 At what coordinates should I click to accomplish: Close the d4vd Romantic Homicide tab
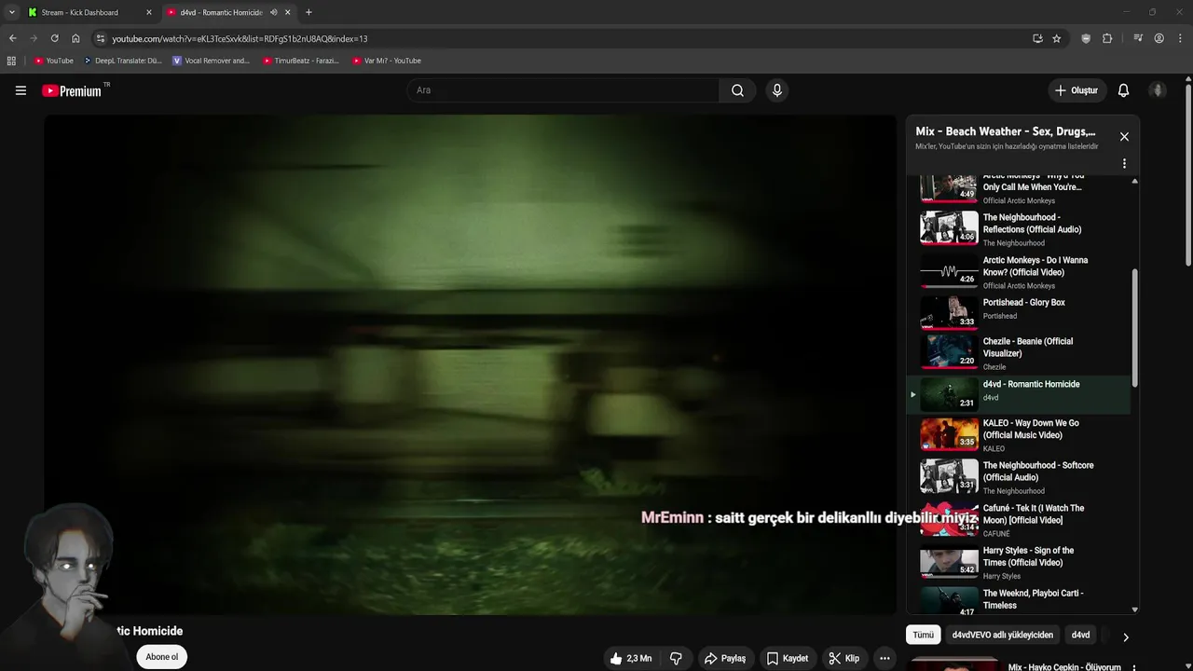pyautogui.click(x=287, y=12)
